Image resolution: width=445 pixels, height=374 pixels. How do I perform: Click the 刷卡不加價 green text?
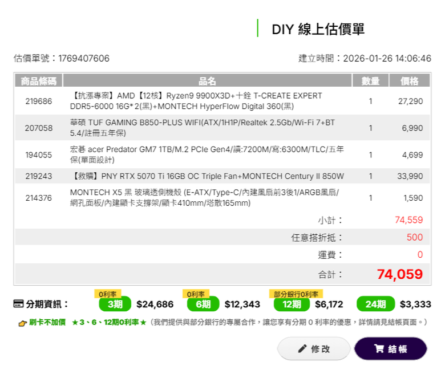pos(47,322)
